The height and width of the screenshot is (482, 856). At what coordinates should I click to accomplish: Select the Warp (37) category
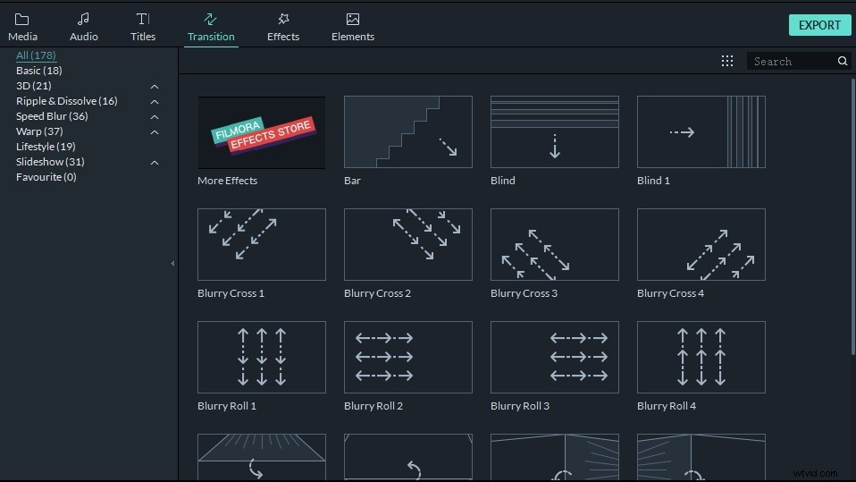[x=39, y=131]
